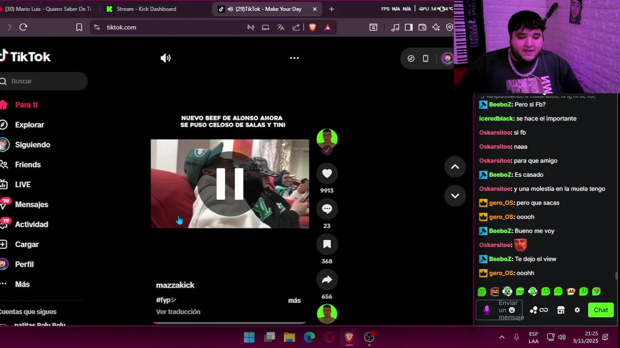Open 'Cargar' upload in sidebar
This screenshot has height=348, width=620.
27,245
